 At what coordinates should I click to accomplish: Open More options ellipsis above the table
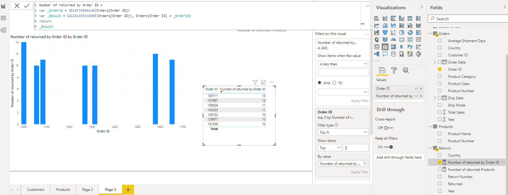[x=272, y=82]
